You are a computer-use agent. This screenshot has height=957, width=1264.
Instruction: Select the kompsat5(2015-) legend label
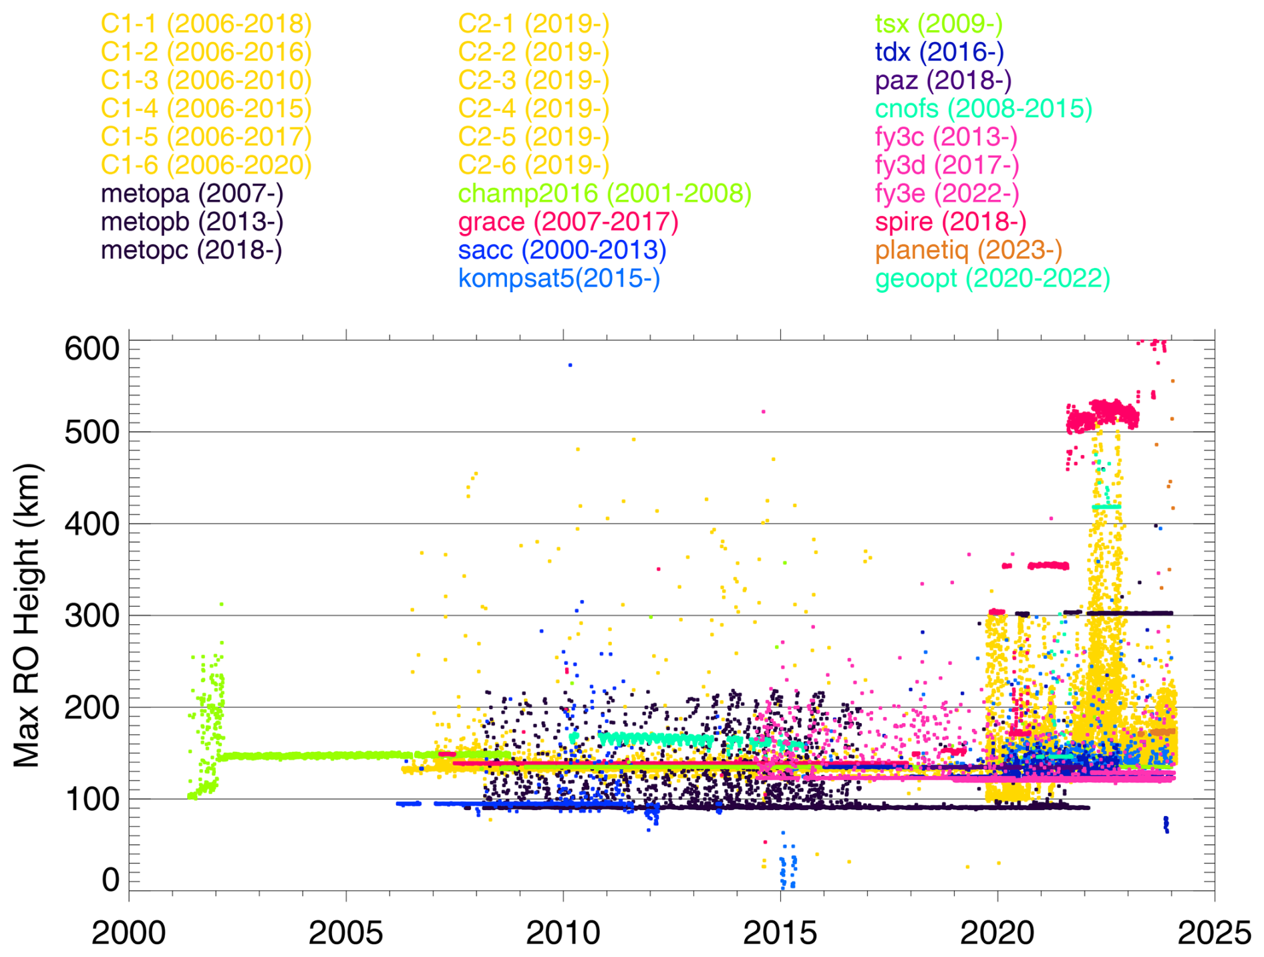click(559, 279)
